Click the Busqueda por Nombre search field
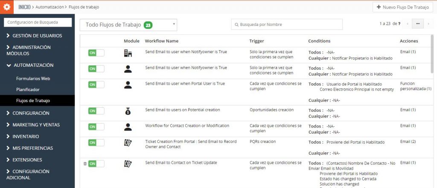 tap(287, 25)
